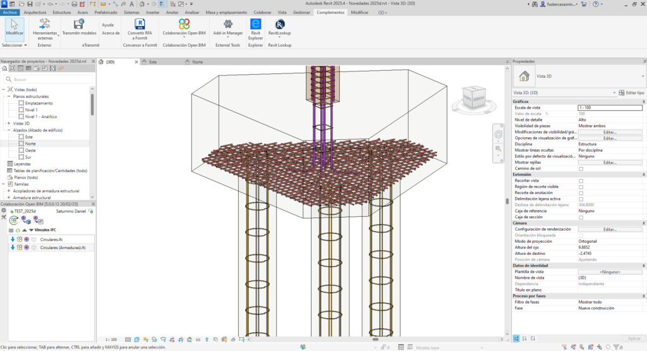Switch to the Norte view tab
The width and height of the screenshot is (647, 351).
coord(198,63)
